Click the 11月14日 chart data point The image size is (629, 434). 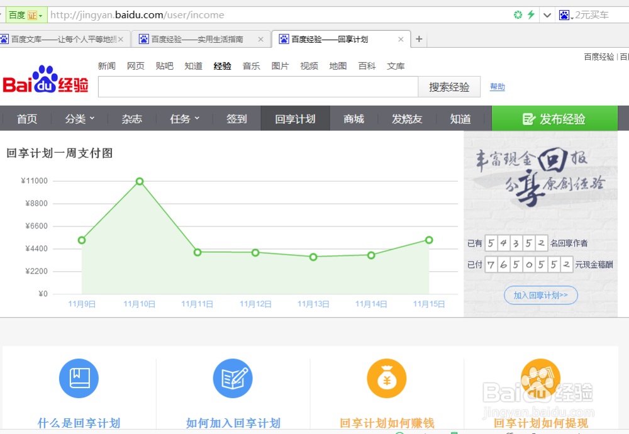[371, 255]
